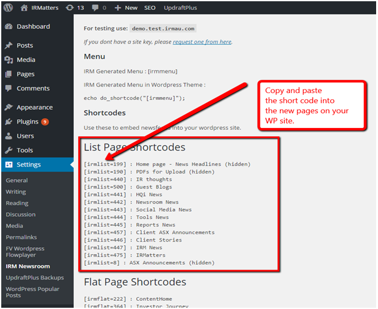378x309 pixels.
Task: Open the Comments menu item
Action: click(33, 89)
